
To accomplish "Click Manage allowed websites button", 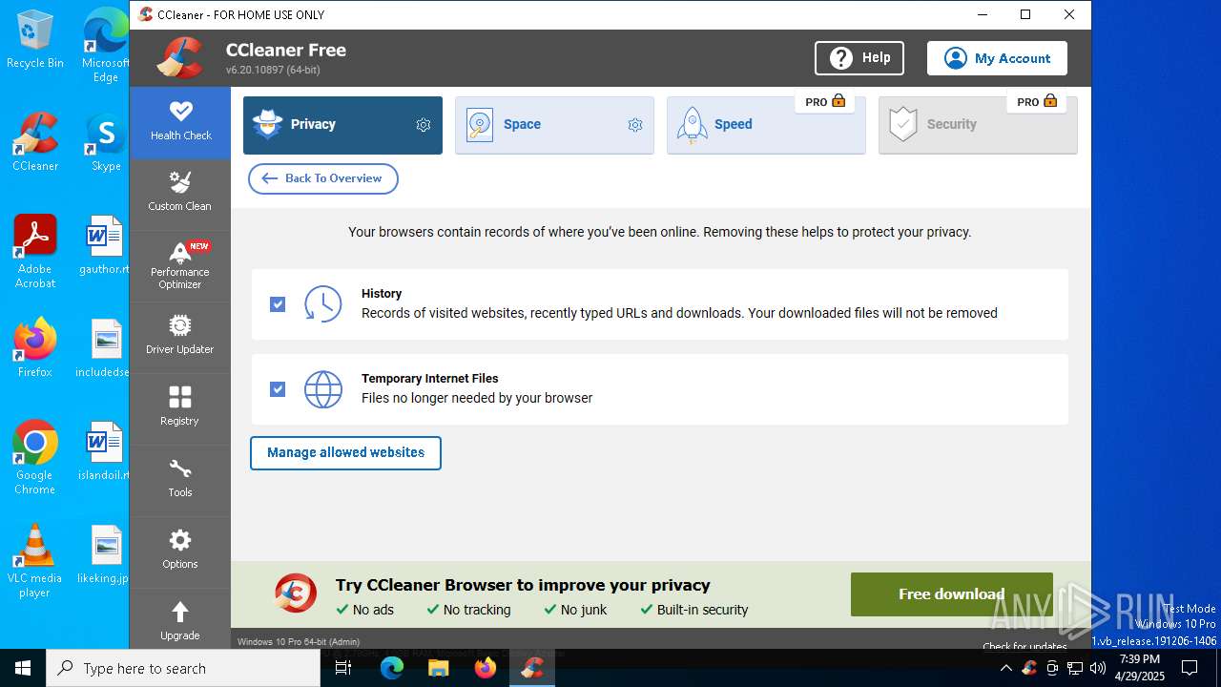I will (x=345, y=453).
